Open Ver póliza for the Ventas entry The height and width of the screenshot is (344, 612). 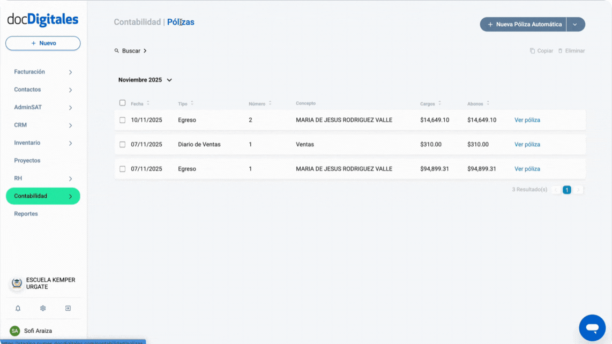pyautogui.click(x=527, y=144)
